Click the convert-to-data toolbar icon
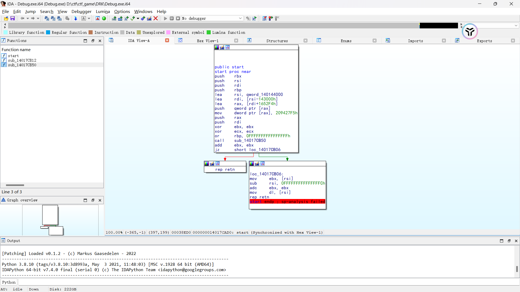Image resolution: width=520 pixels, height=292 pixels. click(x=120, y=18)
